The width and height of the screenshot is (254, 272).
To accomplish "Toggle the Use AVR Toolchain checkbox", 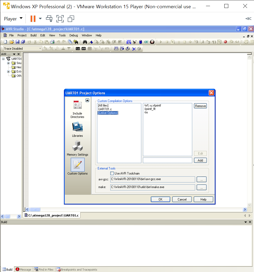I will (112, 173).
